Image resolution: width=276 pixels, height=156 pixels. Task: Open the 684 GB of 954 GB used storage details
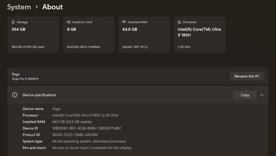28,47
